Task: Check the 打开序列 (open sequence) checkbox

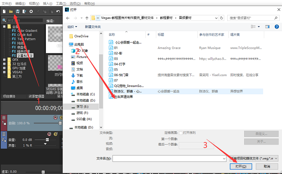Action: [181, 133]
